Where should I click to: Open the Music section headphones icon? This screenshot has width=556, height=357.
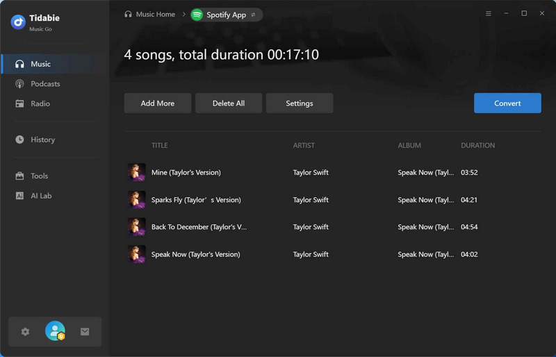pos(19,64)
